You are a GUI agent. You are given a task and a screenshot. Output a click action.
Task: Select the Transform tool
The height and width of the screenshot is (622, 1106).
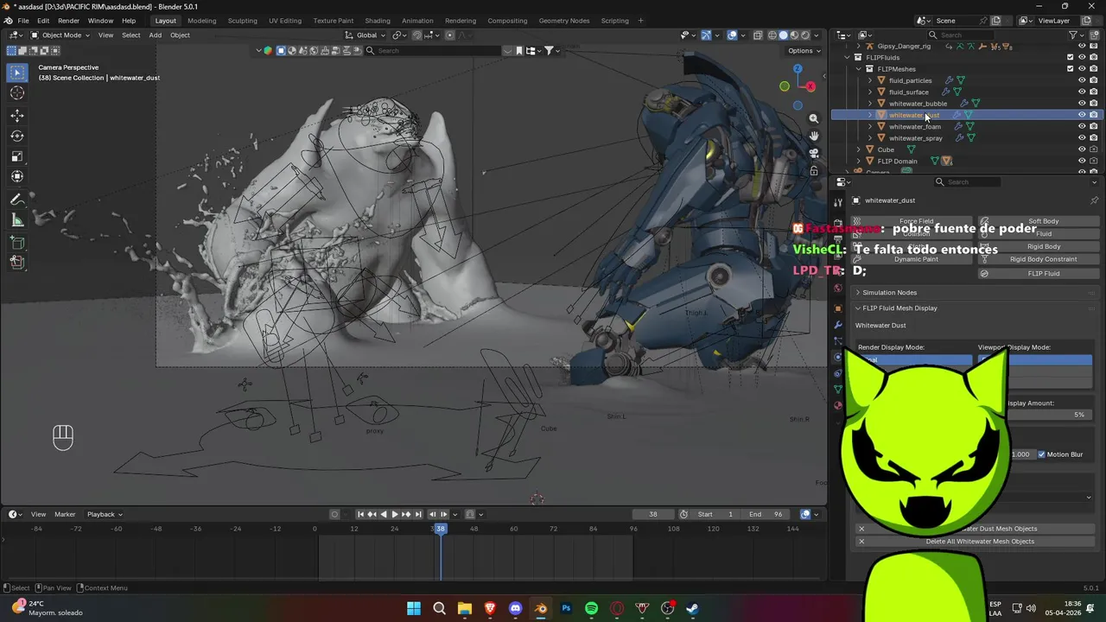click(x=17, y=177)
